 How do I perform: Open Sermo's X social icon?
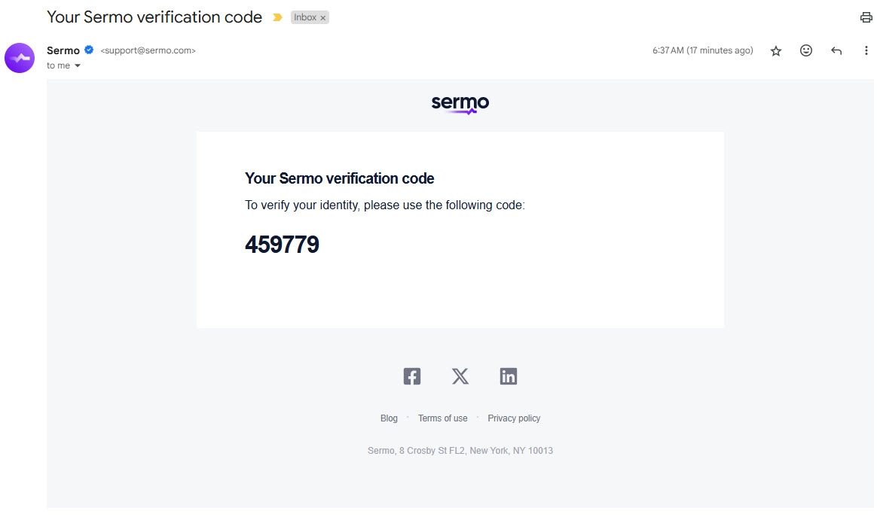(460, 376)
